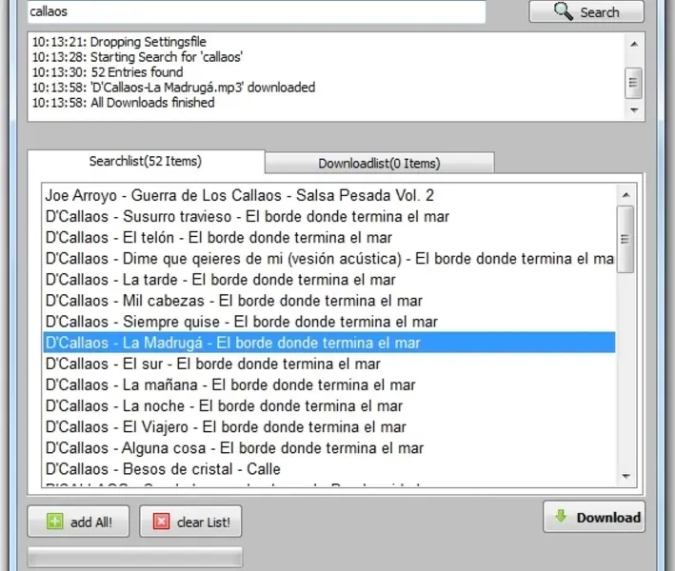Select 'D'Callaos - El sur' entry
The image size is (675, 571).
pos(329,364)
